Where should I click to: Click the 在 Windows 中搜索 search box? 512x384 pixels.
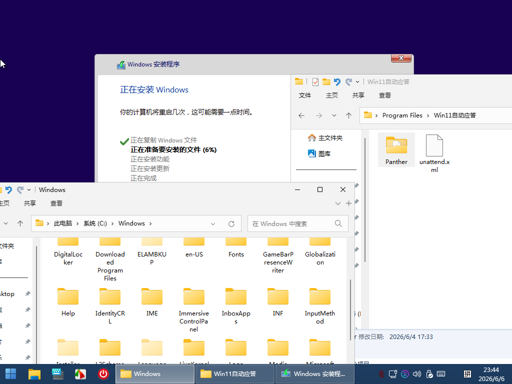tap(298, 223)
